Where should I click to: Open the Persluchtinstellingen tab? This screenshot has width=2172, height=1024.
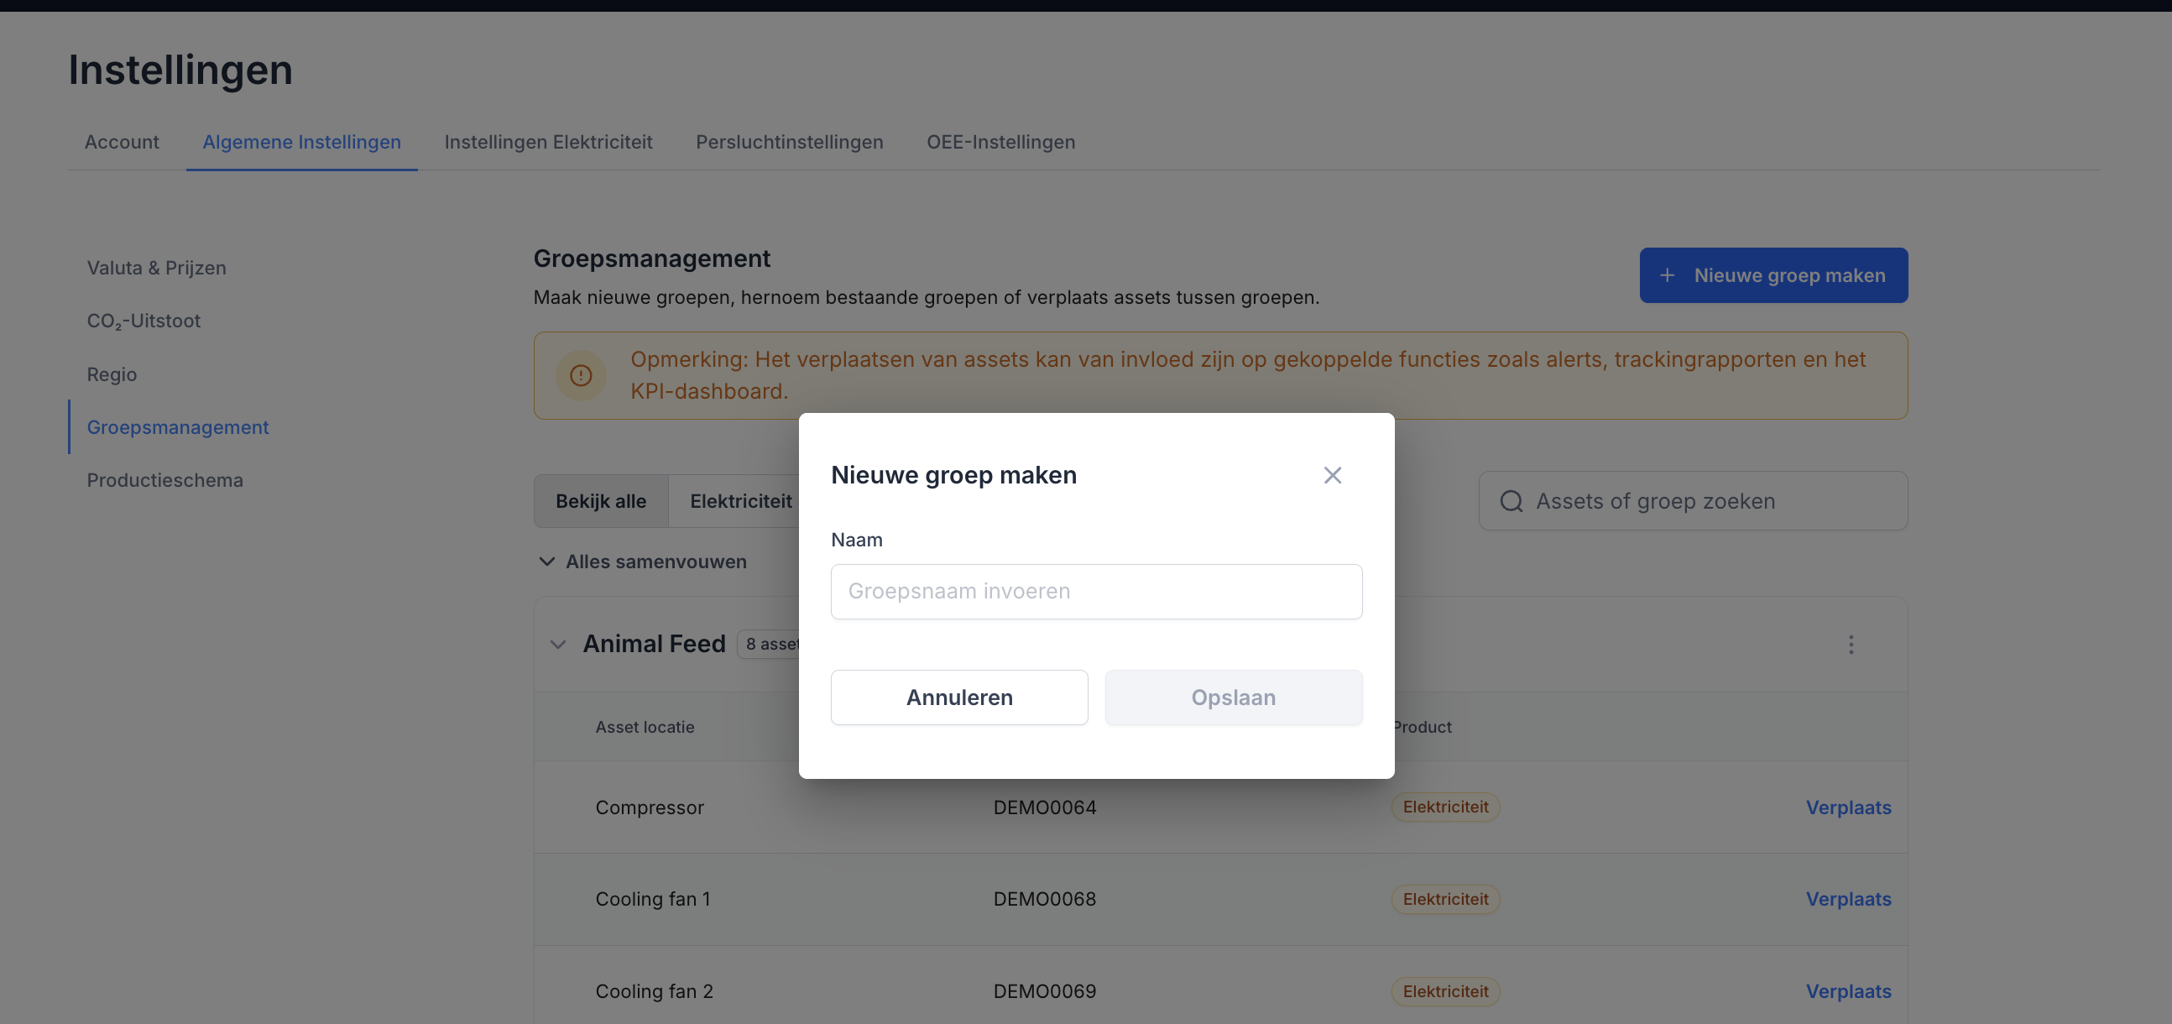tap(789, 142)
